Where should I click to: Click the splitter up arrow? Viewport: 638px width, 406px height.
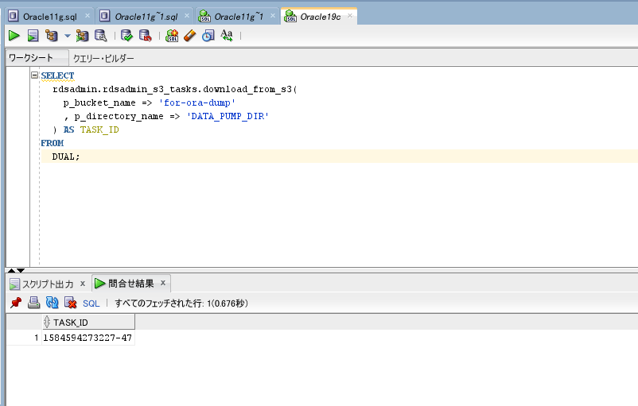point(11,271)
